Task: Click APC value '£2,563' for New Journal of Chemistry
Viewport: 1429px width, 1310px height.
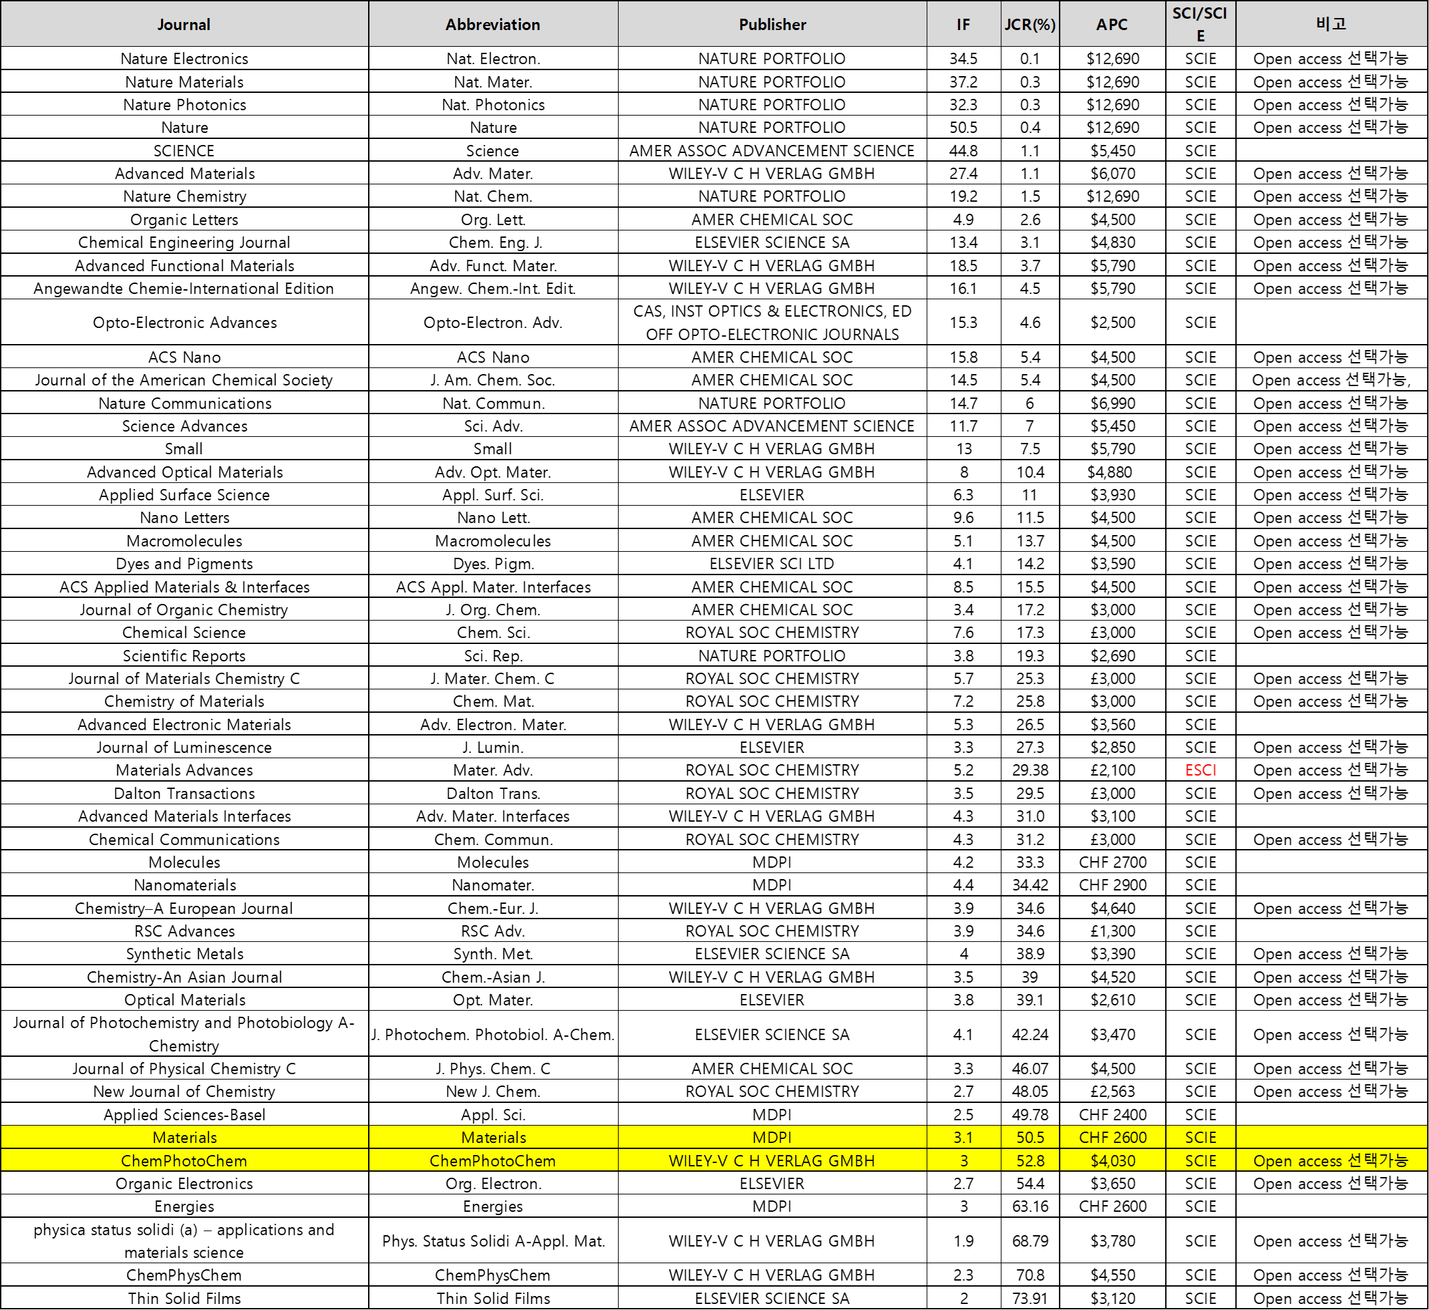Action: 1112,1091
